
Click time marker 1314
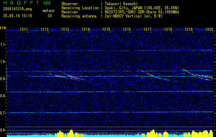pyautogui.click(x=86, y=29)
